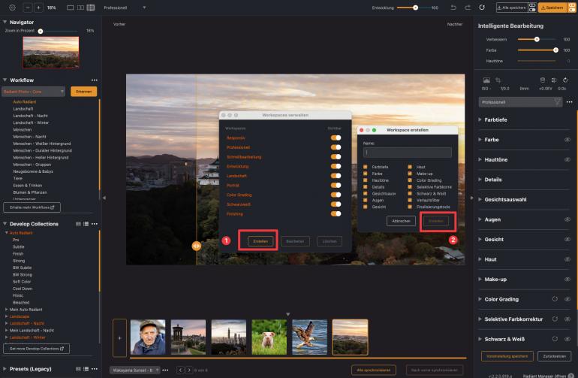This screenshot has width=578, height=378.
Task: Zoom in with the plus button
Action: coord(38,8)
